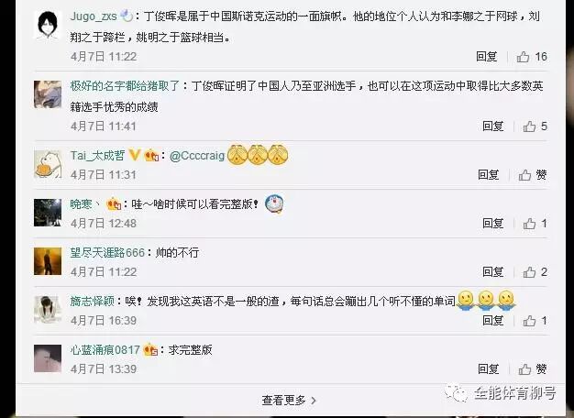The height and width of the screenshot is (418, 574).
Task: Open Jugo_zxs username profile link
Action: (x=94, y=16)
